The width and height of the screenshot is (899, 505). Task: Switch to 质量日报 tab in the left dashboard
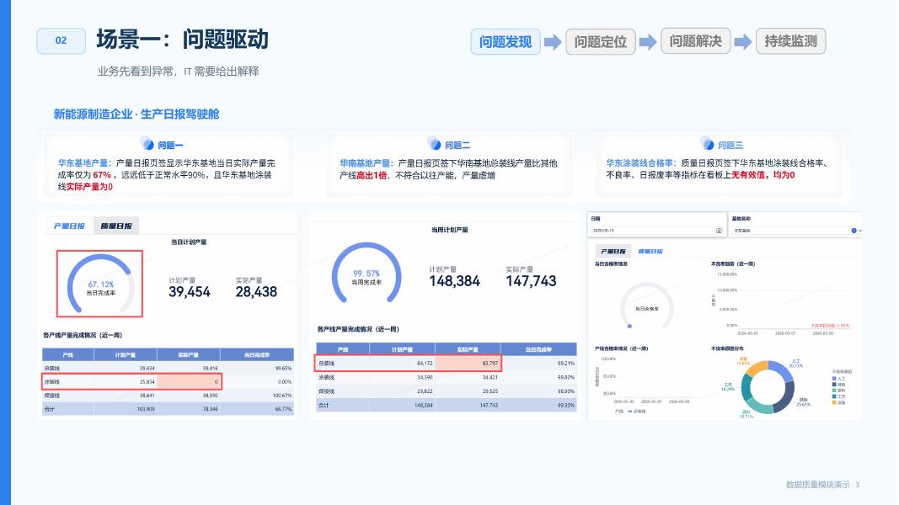click(x=115, y=226)
